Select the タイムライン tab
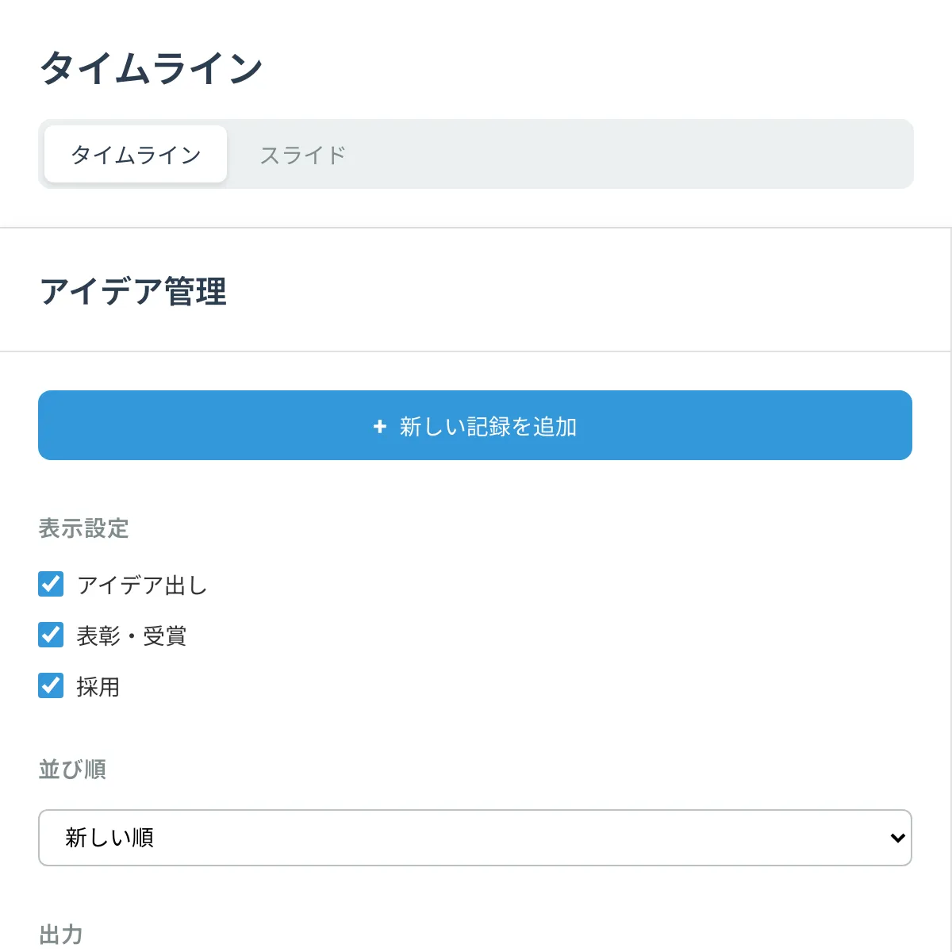This screenshot has height=952, width=952. coord(136,155)
